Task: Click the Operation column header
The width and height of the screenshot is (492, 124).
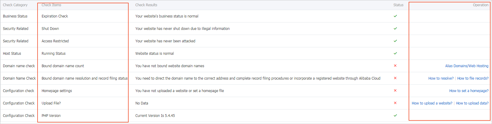Action: [480, 5]
